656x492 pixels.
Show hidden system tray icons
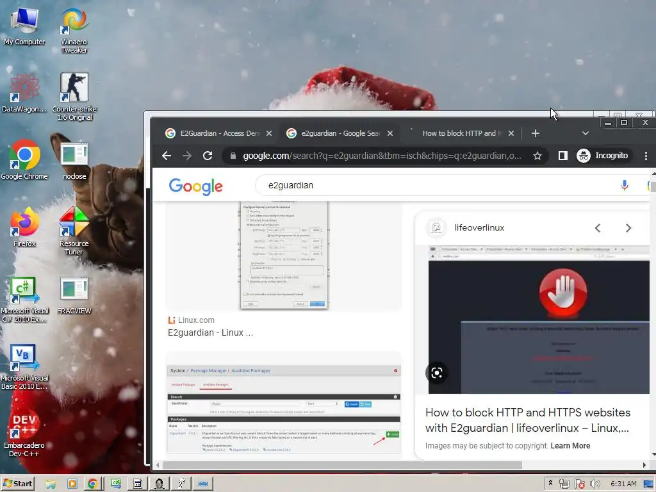click(x=550, y=484)
